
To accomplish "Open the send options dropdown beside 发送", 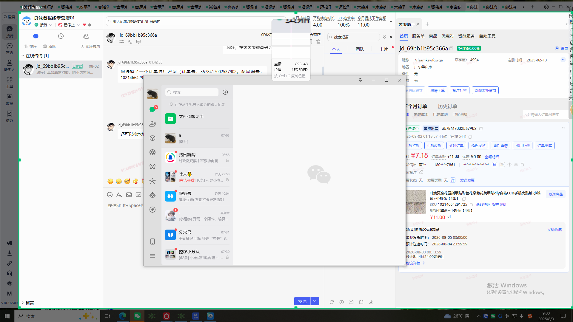I will [315, 301].
